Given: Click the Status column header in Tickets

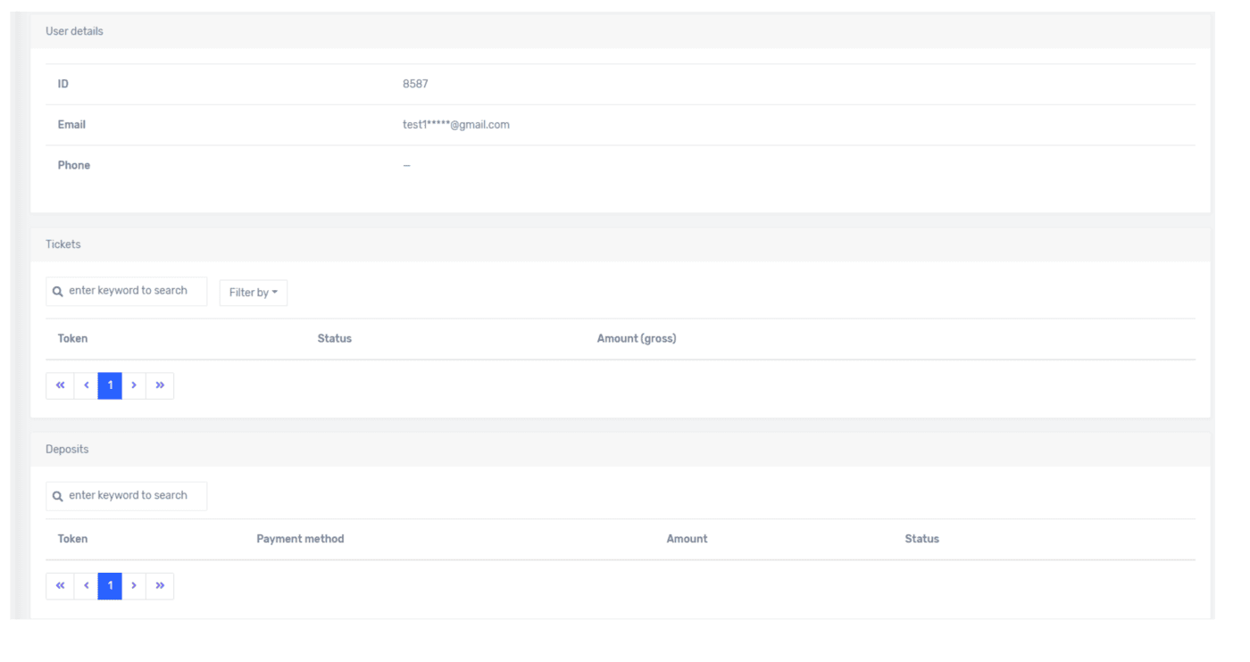Looking at the screenshot, I should tap(334, 339).
